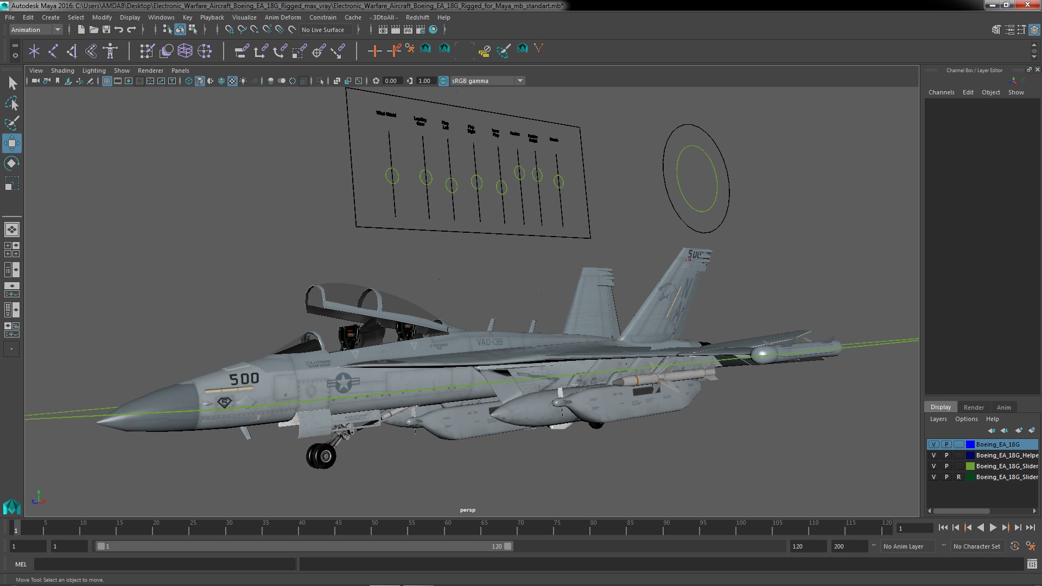Click the Create Lattice shelf icon
The image size is (1042, 586).
185,51
